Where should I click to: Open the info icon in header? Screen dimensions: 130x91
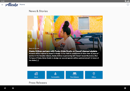(x=128, y=5)
